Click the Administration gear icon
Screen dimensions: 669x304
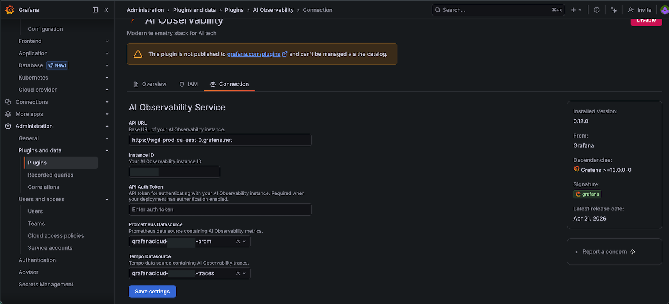point(8,126)
